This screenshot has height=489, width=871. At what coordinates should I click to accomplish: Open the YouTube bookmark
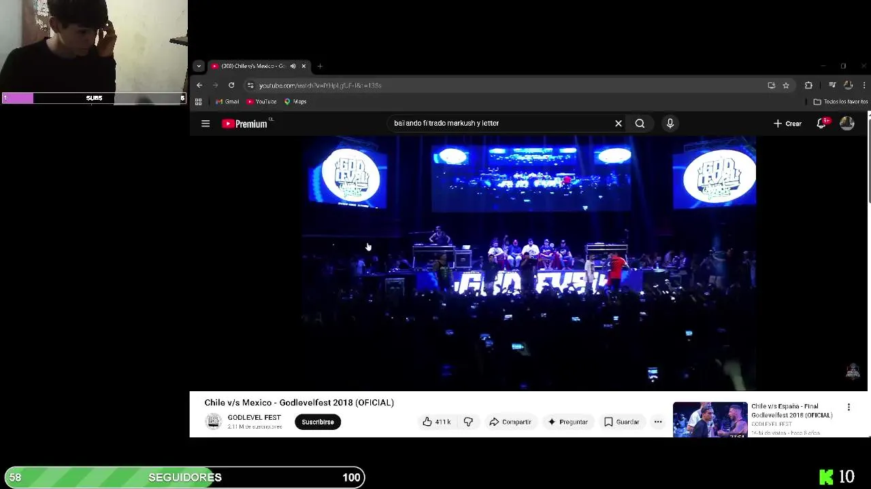pos(261,102)
